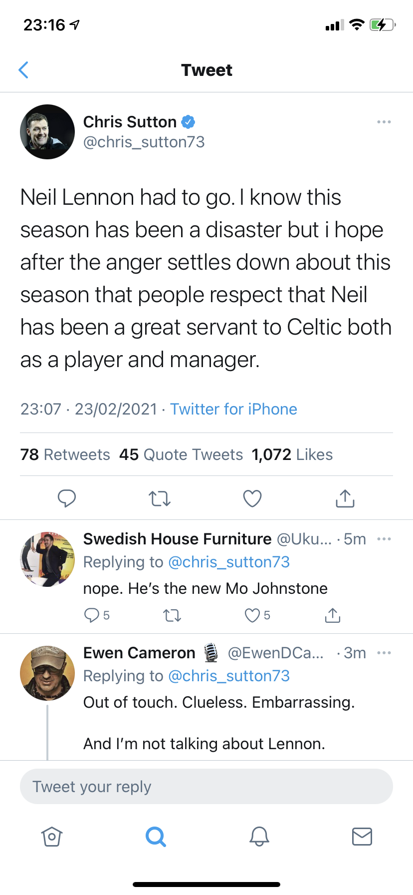Screen dimensions: 413x895
Task: Open the Notifications bell tab
Action: [x=259, y=836]
